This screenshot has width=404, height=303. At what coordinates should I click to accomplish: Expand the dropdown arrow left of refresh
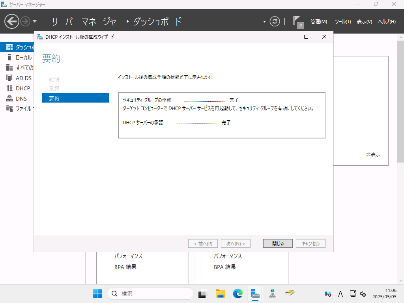264,22
